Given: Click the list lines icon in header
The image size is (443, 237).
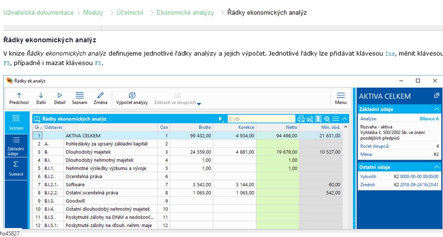Looking at the screenshot, I should click(x=335, y=119).
